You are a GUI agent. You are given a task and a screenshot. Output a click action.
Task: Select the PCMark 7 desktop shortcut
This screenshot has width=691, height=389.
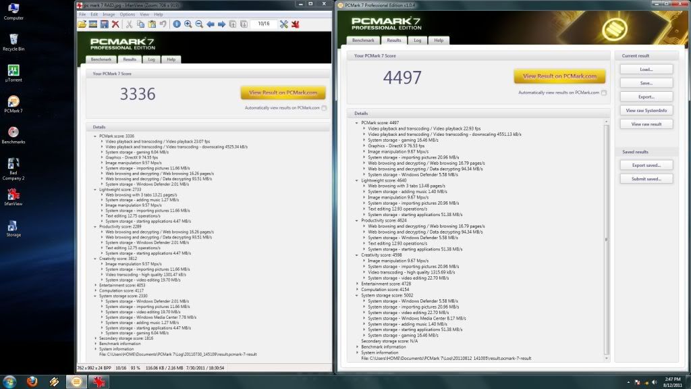pos(13,104)
